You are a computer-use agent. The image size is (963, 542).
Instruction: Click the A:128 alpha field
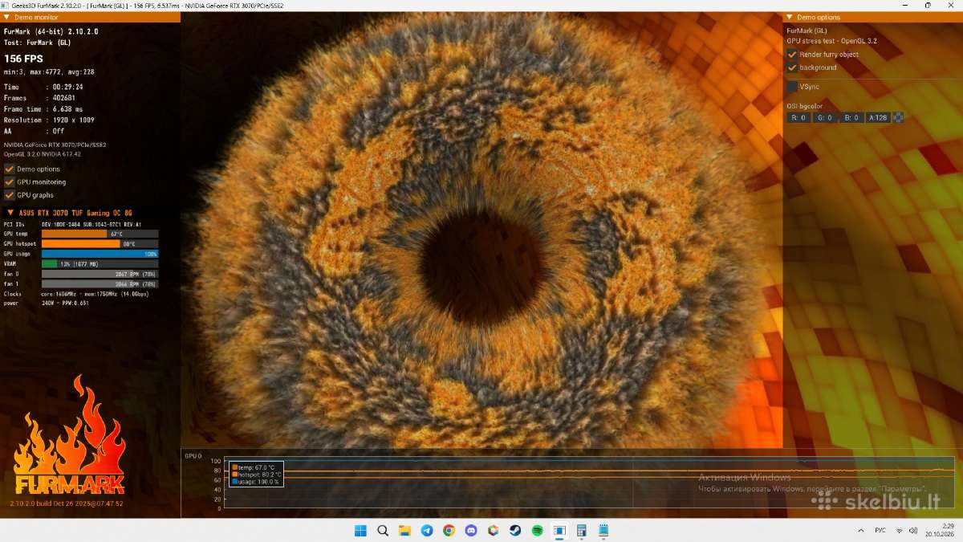pyautogui.click(x=878, y=117)
